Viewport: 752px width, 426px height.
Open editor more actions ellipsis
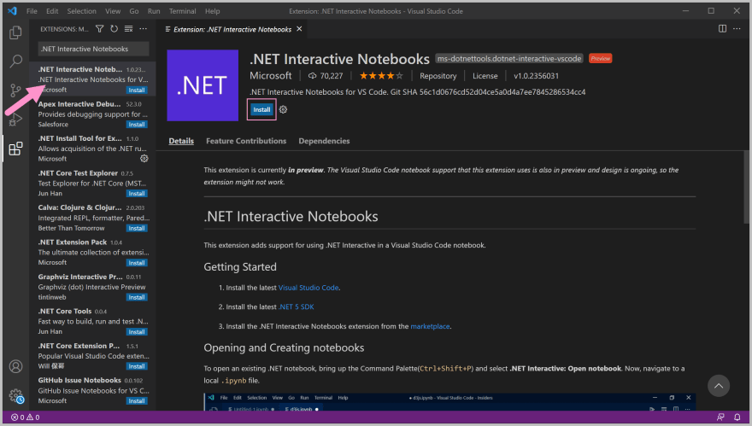click(737, 29)
